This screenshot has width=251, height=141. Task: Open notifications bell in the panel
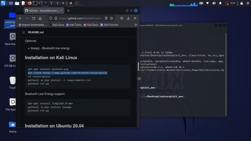click(220, 3)
